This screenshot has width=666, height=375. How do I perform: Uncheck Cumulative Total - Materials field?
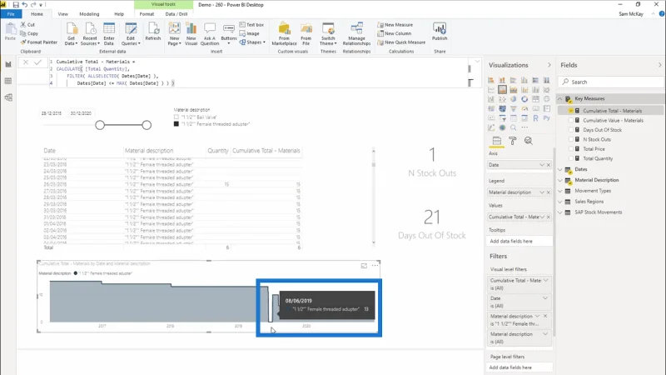coord(571,111)
